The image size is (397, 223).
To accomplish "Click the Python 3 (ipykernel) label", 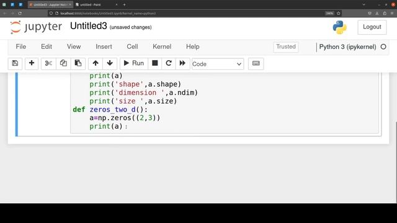I will point(347,47).
